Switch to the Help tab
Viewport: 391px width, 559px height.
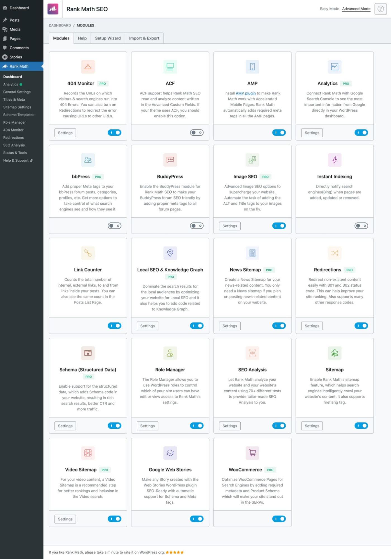(82, 38)
